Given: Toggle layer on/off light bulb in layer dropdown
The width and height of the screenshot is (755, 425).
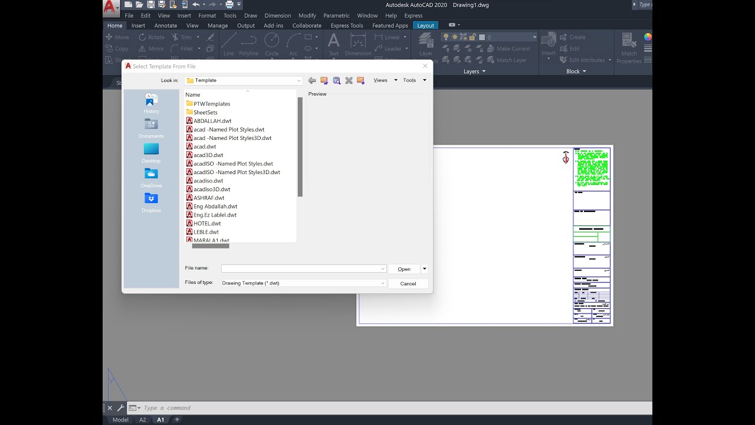Looking at the screenshot, I should pos(447,37).
